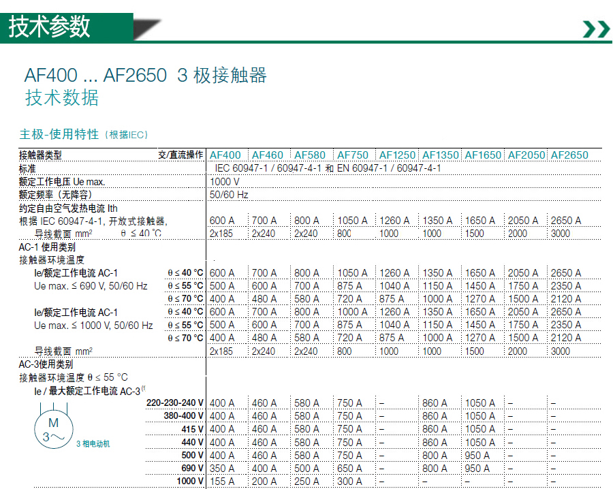Click the green double-chevron arrow icon
Screen dimensions: 613x489
[595, 29]
